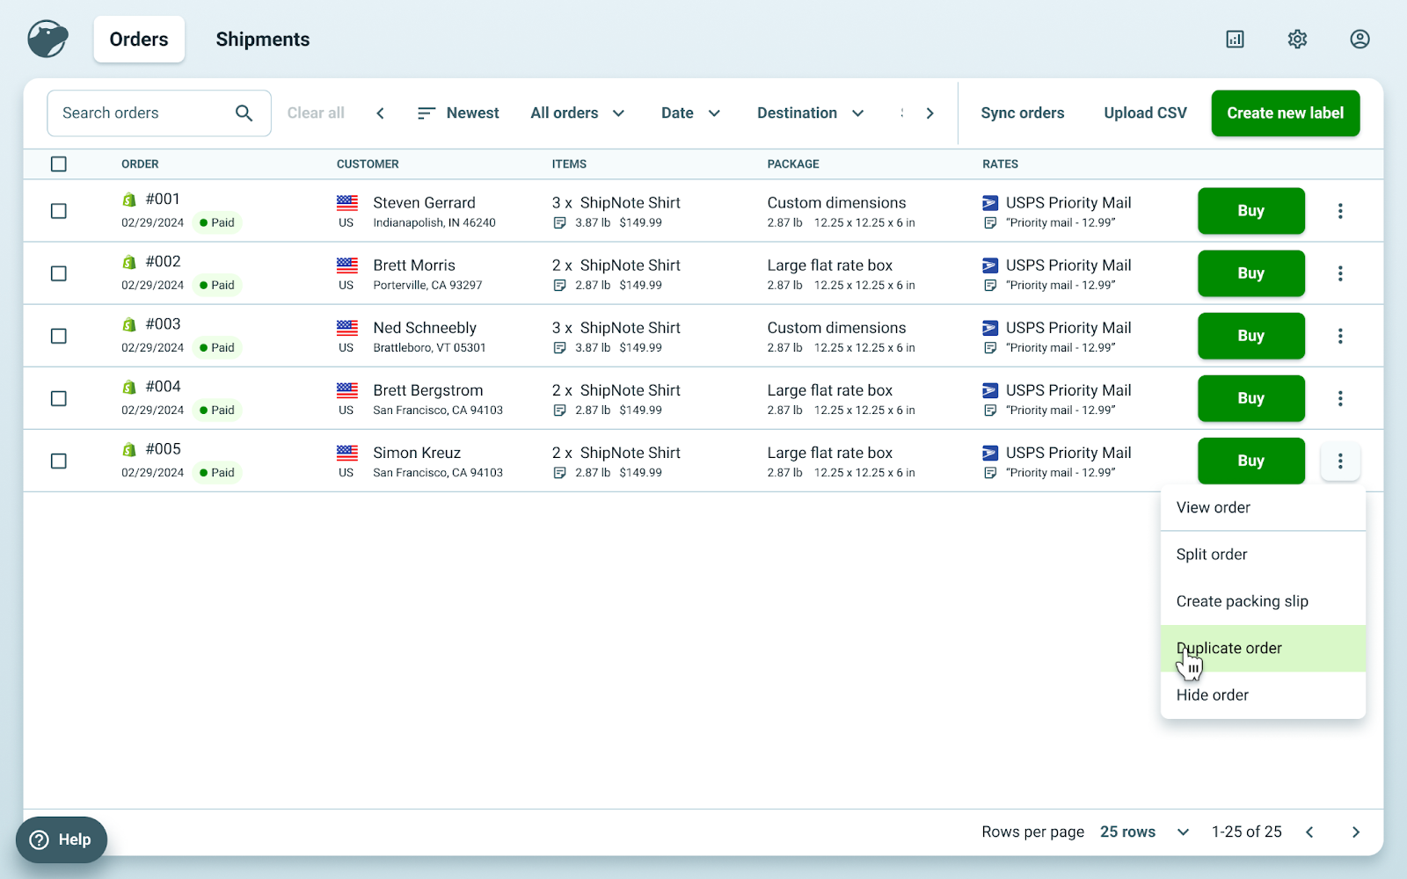1407x879 pixels.
Task: Click the 1-25 of 25 page count
Action: 1247,832
